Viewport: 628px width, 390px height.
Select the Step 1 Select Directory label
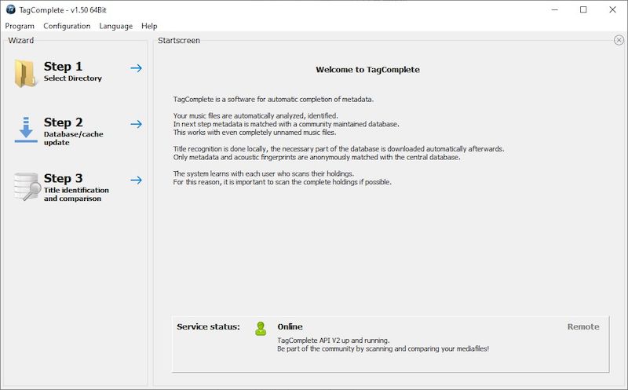pyautogui.click(x=72, y=78)
